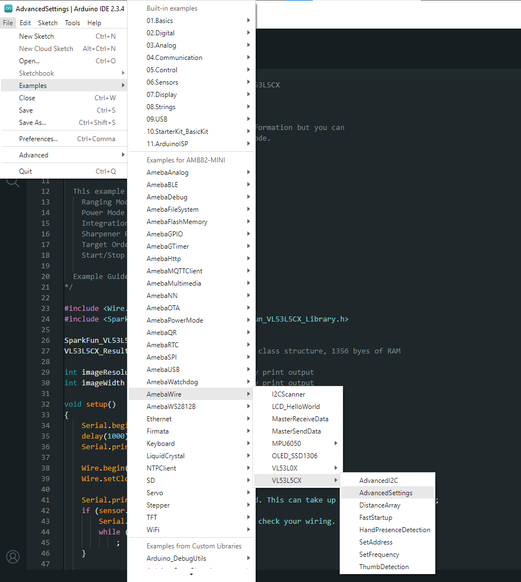The height and width of the screenshot is (582, 521).
Task: Click the search magnifier icon in sidebar
Action: [12, 181]
